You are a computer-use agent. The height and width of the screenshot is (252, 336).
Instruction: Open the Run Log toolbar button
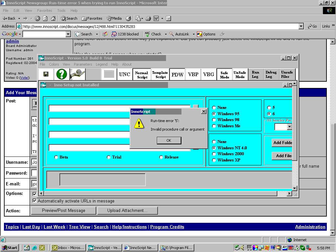[255, 74]
